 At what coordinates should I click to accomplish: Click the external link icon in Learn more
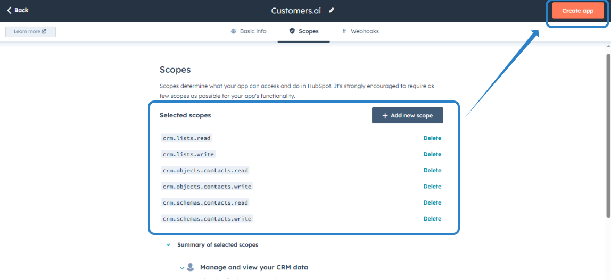(x=44, y=31)
